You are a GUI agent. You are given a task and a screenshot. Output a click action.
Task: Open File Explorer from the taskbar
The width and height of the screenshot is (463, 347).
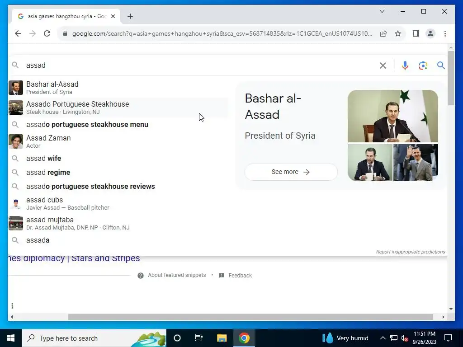click(222, 338)
